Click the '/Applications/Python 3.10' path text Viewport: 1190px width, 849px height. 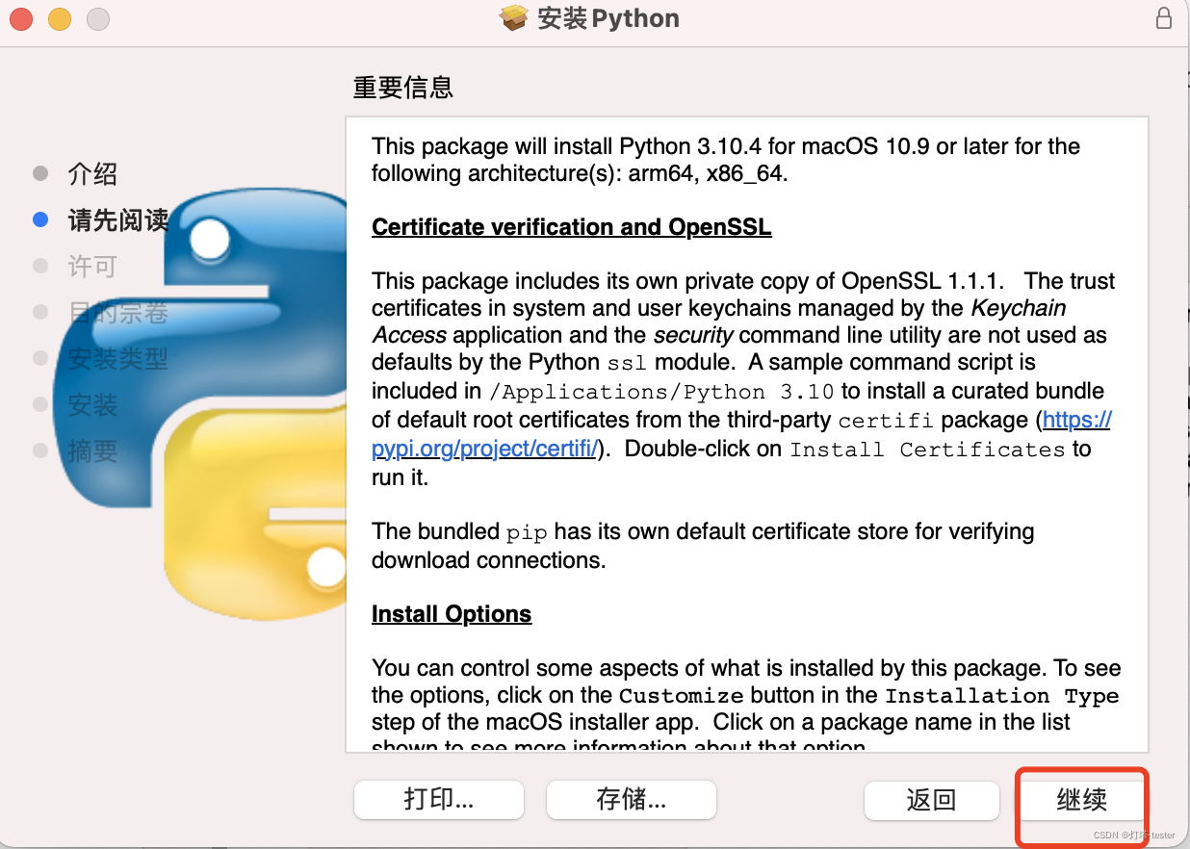tap(661, 393)
